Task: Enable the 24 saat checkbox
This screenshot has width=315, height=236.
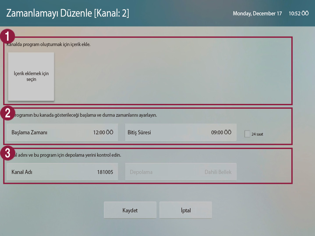Action: tap(247, 134)
